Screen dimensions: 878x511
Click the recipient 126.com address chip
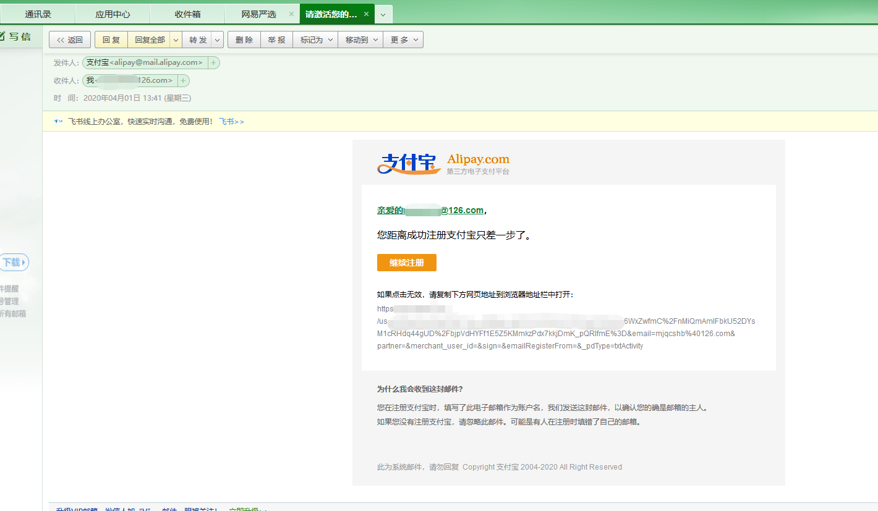[130, 80]
